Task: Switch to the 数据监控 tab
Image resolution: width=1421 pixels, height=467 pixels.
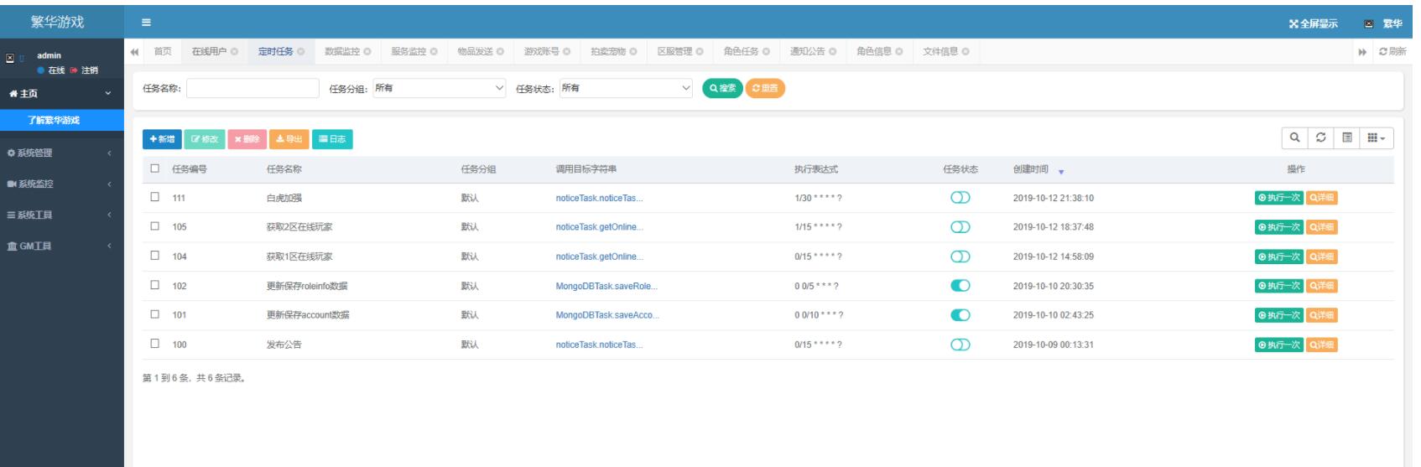Action: (x=341, y=52)
